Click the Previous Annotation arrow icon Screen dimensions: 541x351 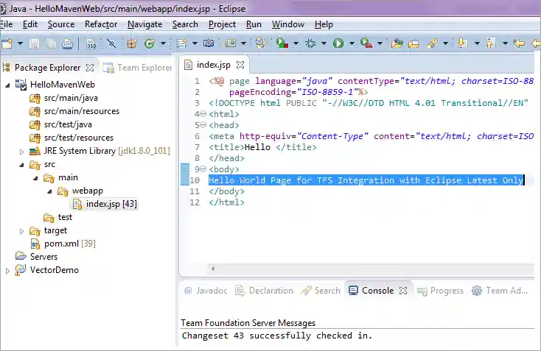tap(490, 43)
